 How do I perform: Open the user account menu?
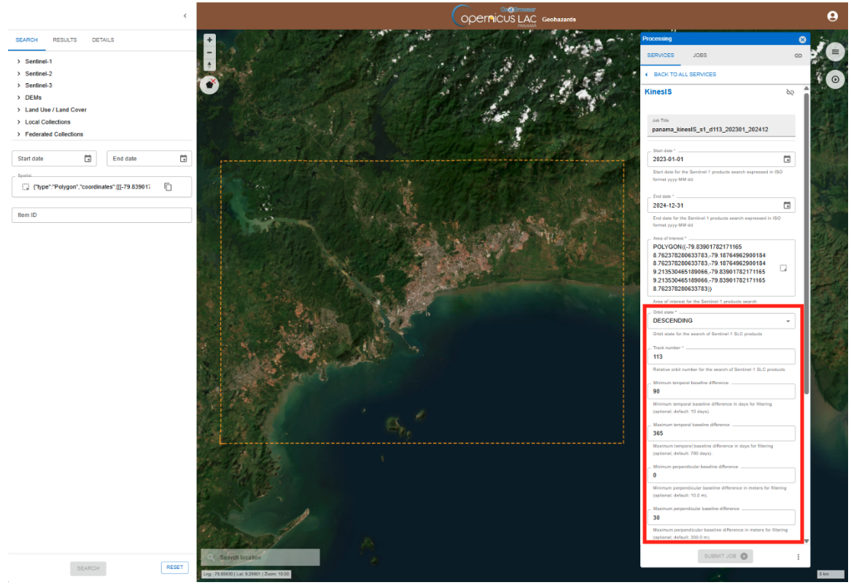coord(833,16)
